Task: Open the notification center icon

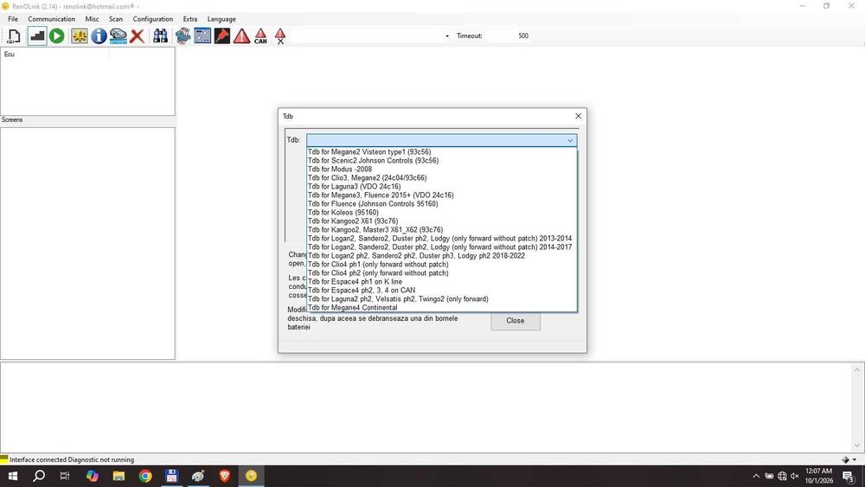Action: [849, 477]
